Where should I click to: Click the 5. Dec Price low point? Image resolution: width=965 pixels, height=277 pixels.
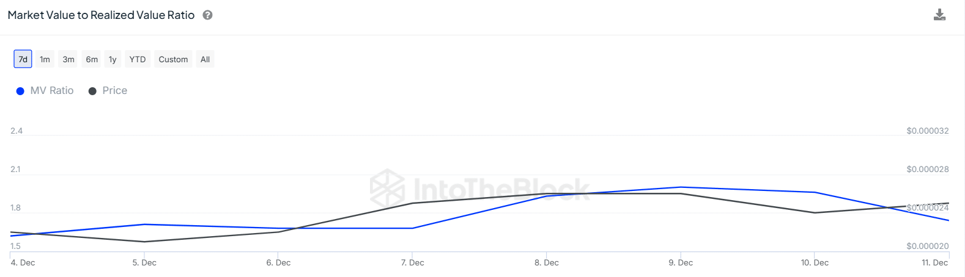point(144,242)
